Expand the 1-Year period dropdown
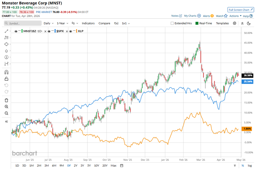The height and width of the screenshot is (169, 255). pos(63,23)
